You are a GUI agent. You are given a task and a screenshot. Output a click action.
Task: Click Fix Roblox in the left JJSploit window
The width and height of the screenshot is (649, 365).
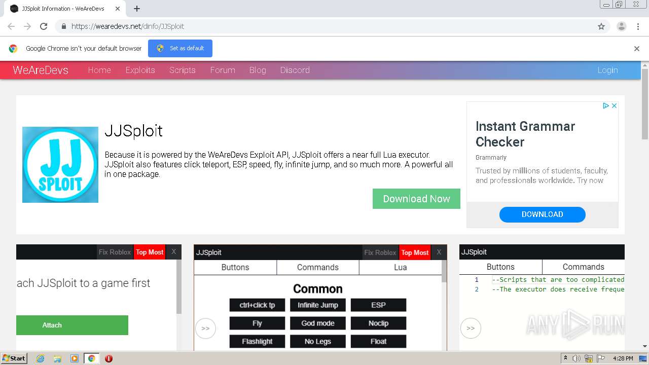click(115, 252)
